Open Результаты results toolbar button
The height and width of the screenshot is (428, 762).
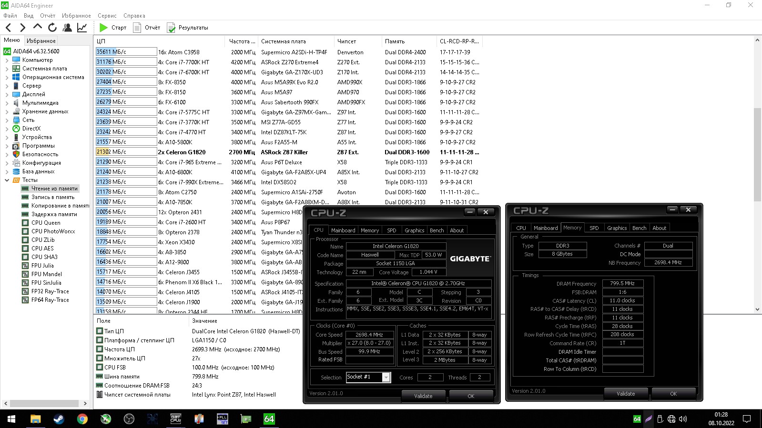(x=188, y=28)
